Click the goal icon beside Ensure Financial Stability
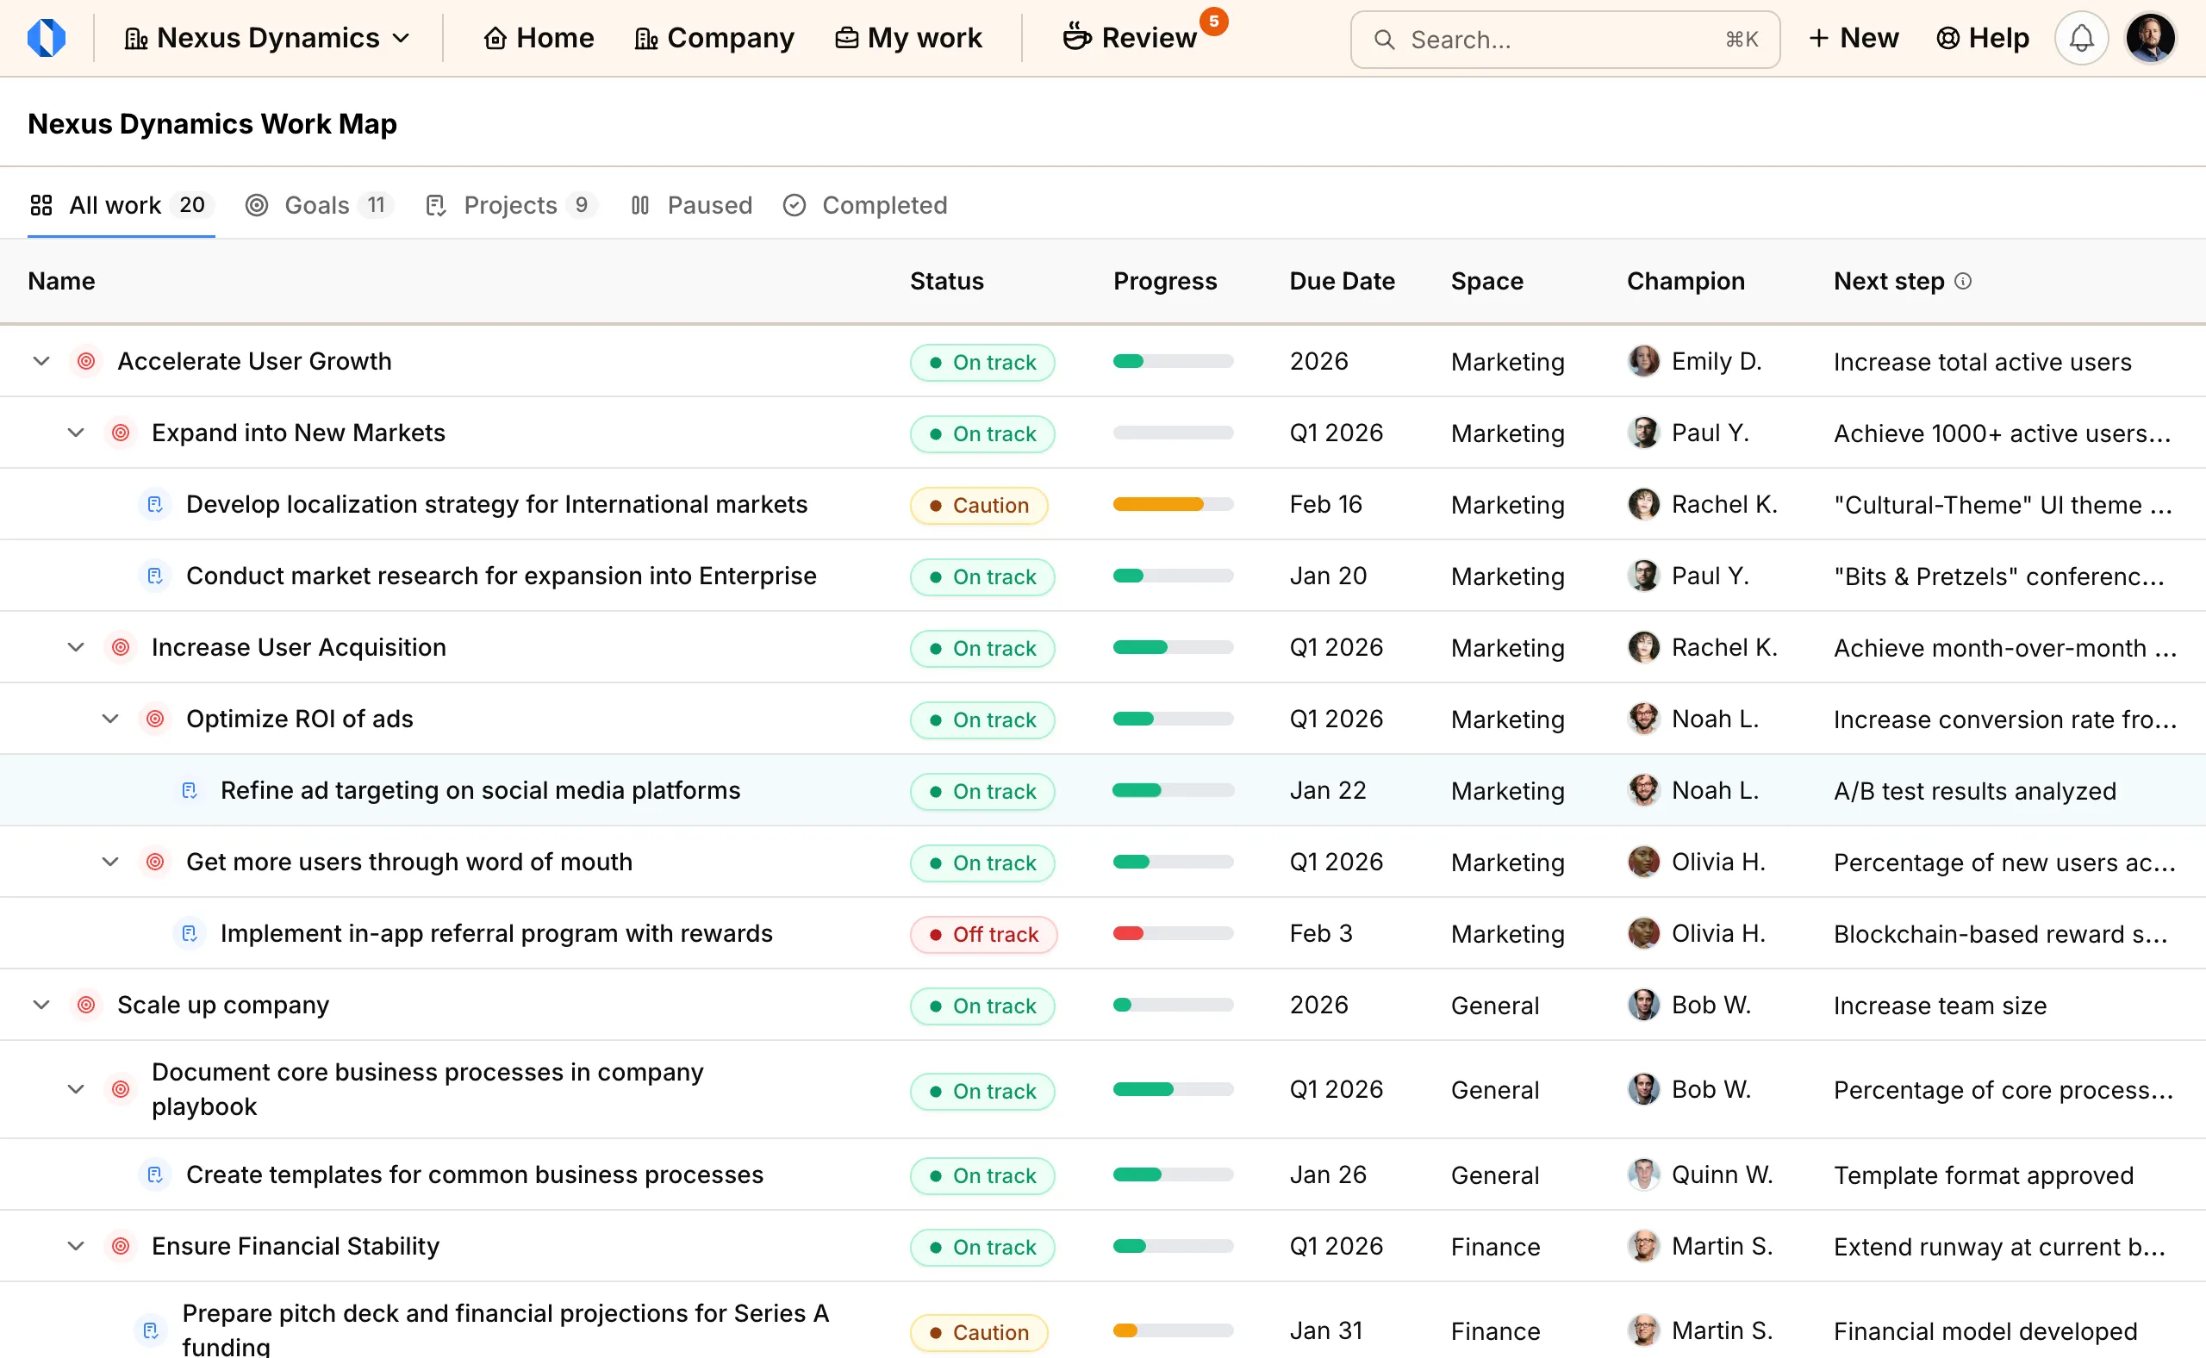The width and height of the screenshot is (2206, 1358). click(x=121, y=1246)
